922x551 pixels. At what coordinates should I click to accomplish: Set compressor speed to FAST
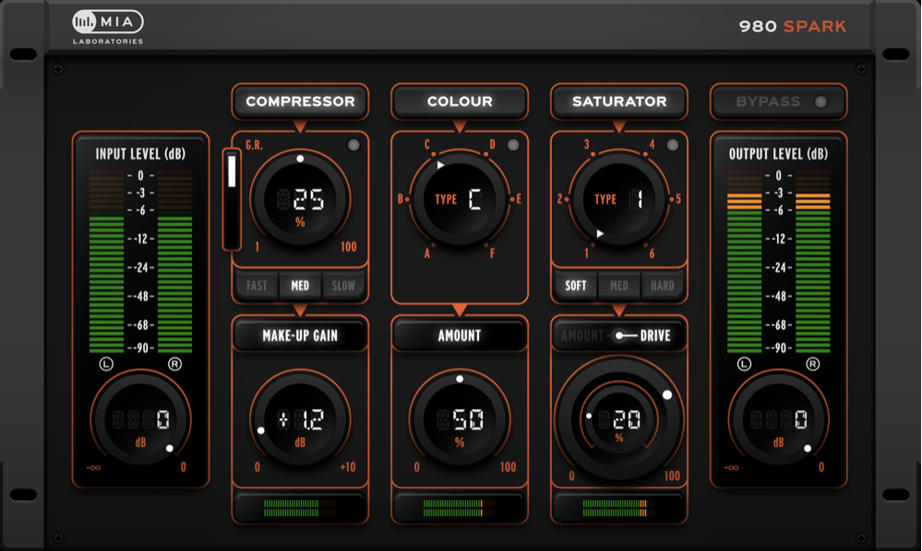click(x=257, y=286)
